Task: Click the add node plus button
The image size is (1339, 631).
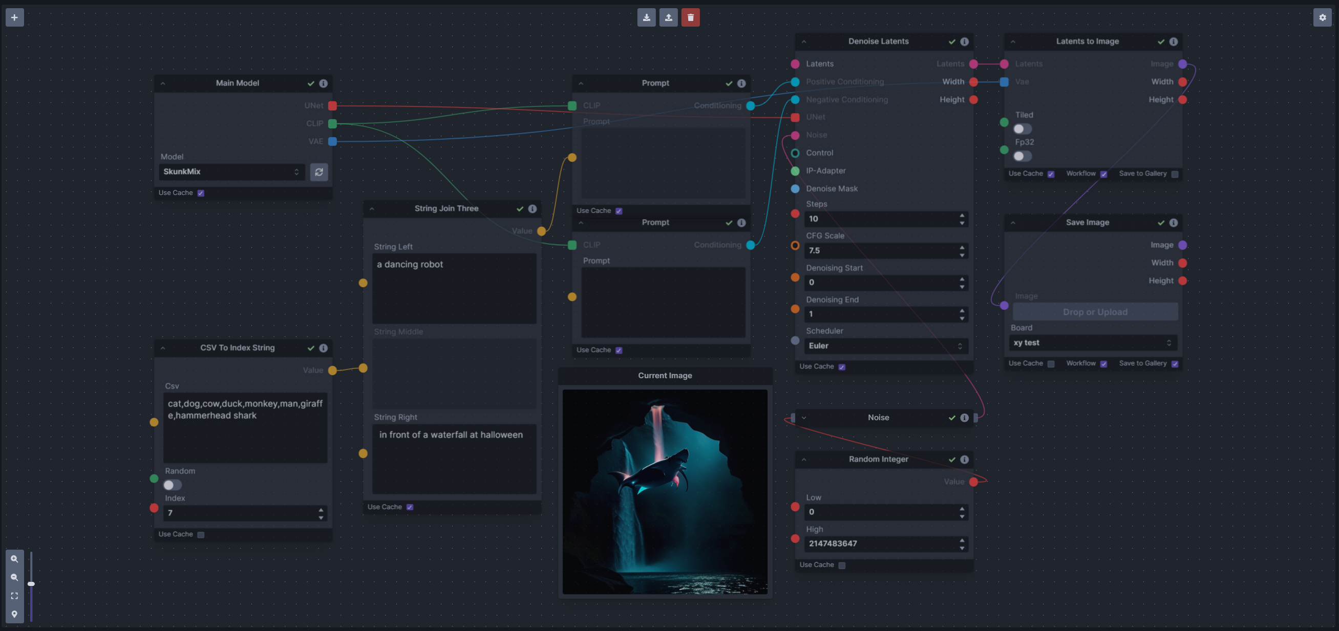Action: [14, 17]
